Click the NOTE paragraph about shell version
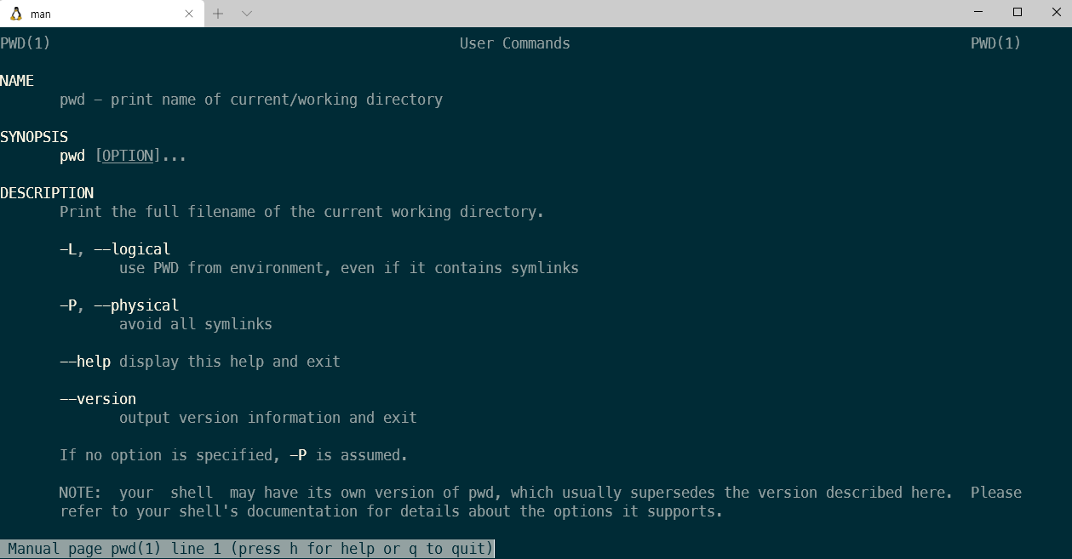This screenshot has width=1072, height=559. click(x=541, y=502)
